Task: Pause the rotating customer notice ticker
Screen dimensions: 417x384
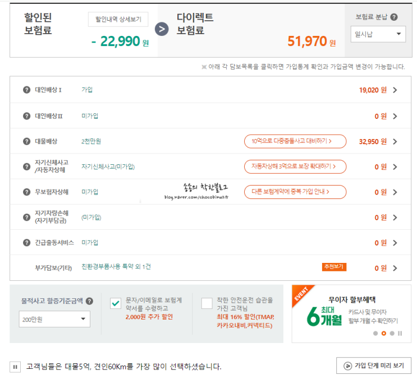Action: pos(15,367)
